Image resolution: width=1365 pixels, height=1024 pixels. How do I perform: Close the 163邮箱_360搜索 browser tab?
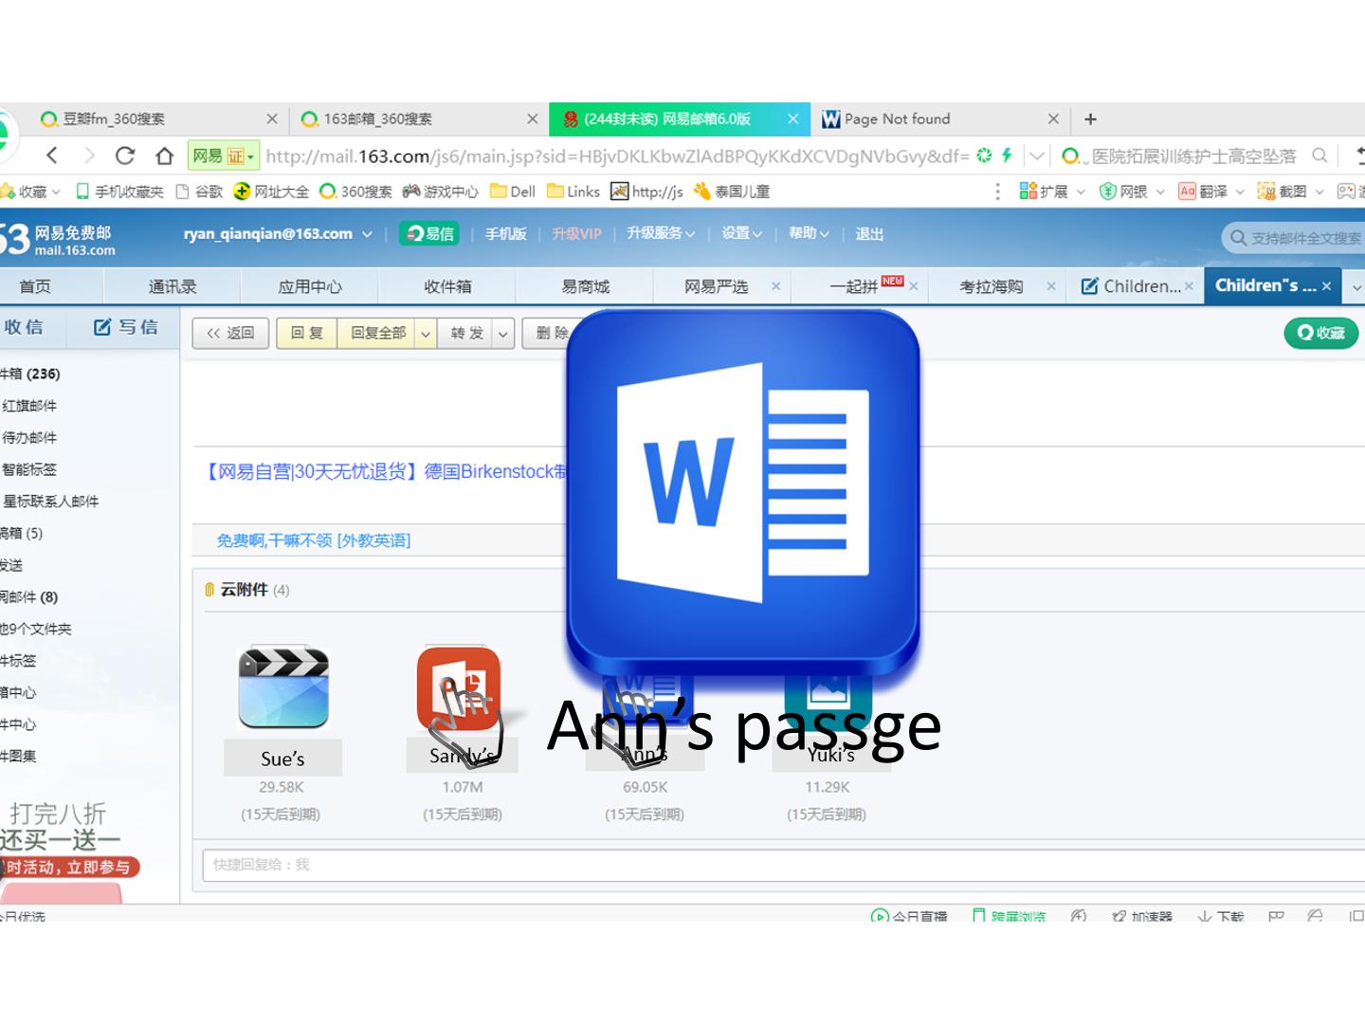coord(533,119)
